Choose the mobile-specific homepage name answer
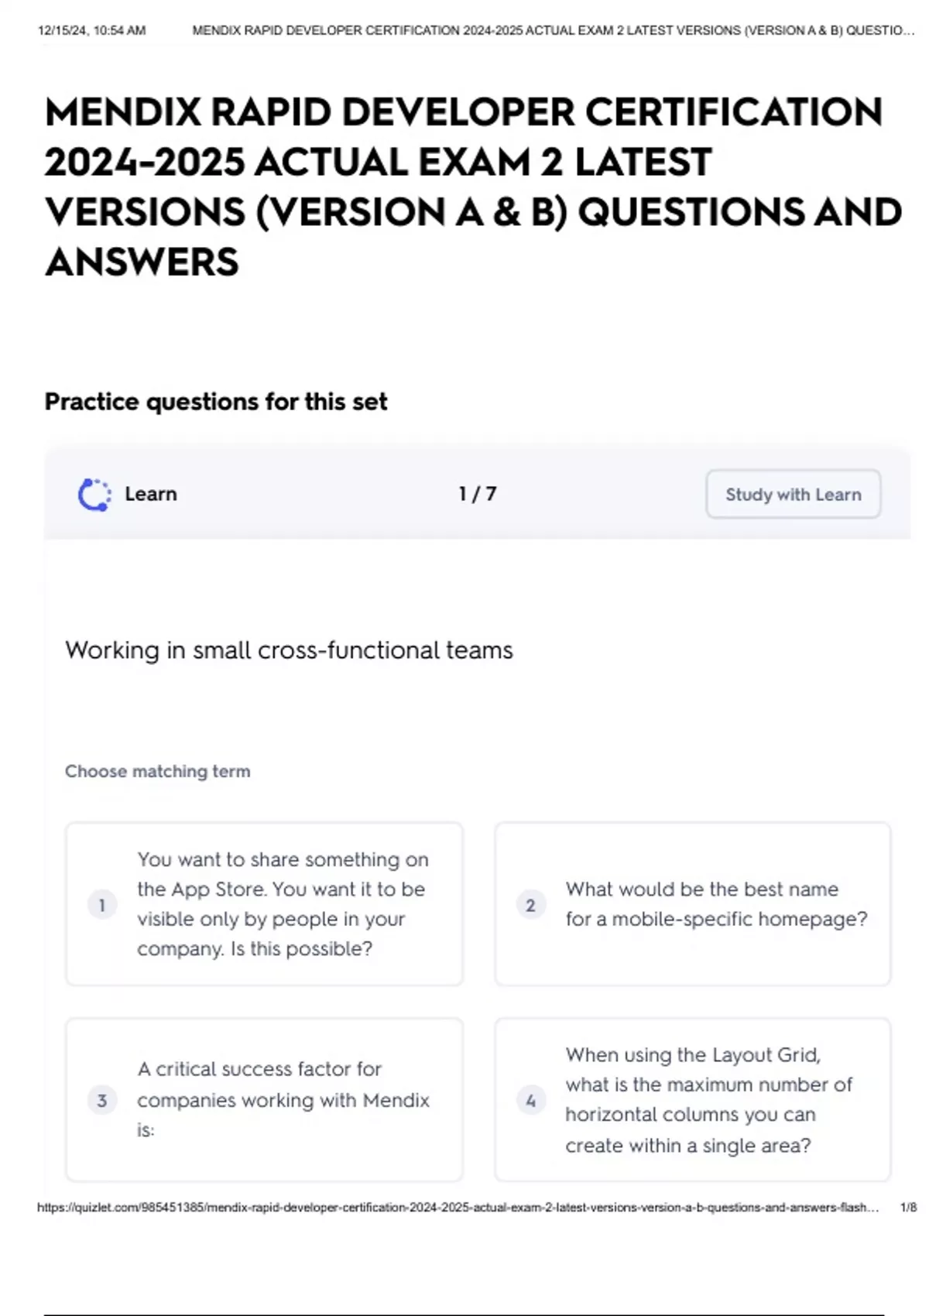Viewport: 929px width, 1316px height. pyautogui.click(x=715, y=904)
